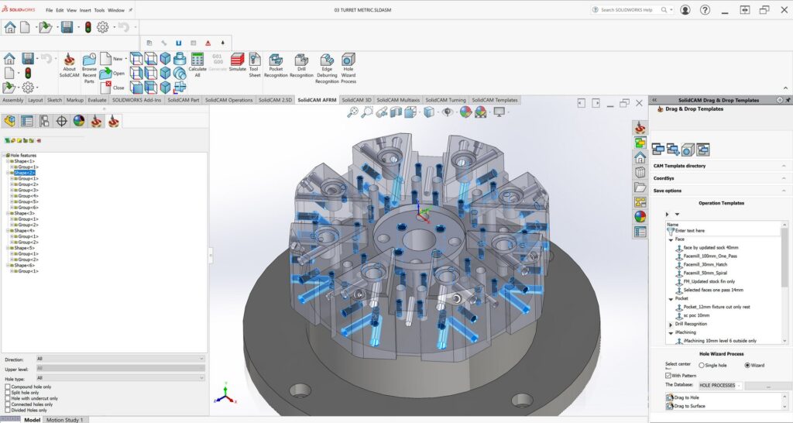Enable Compound hole only checkbox
The width and height of the screenshot is (793, 423).
point(8,387)
